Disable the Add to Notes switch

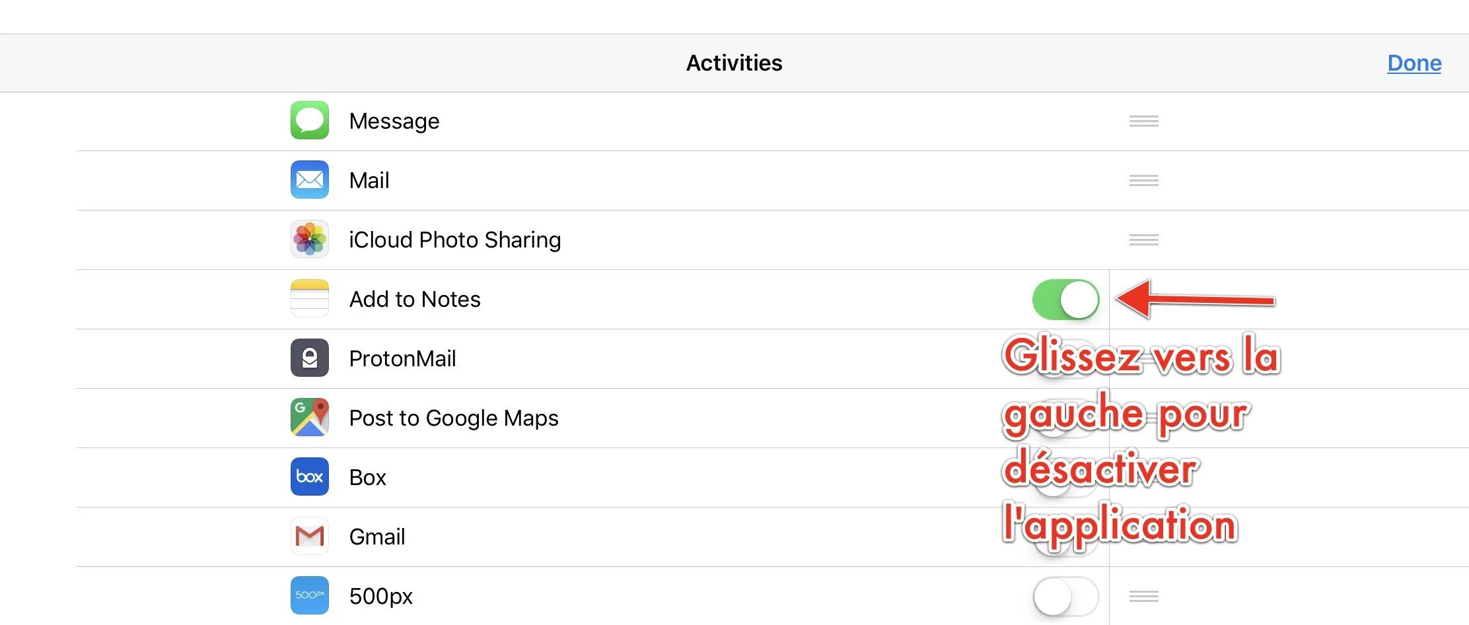[1065, 300]
